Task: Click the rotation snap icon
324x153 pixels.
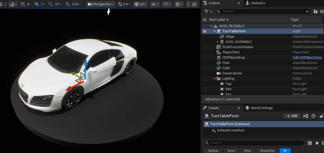Action: (51, 4)
